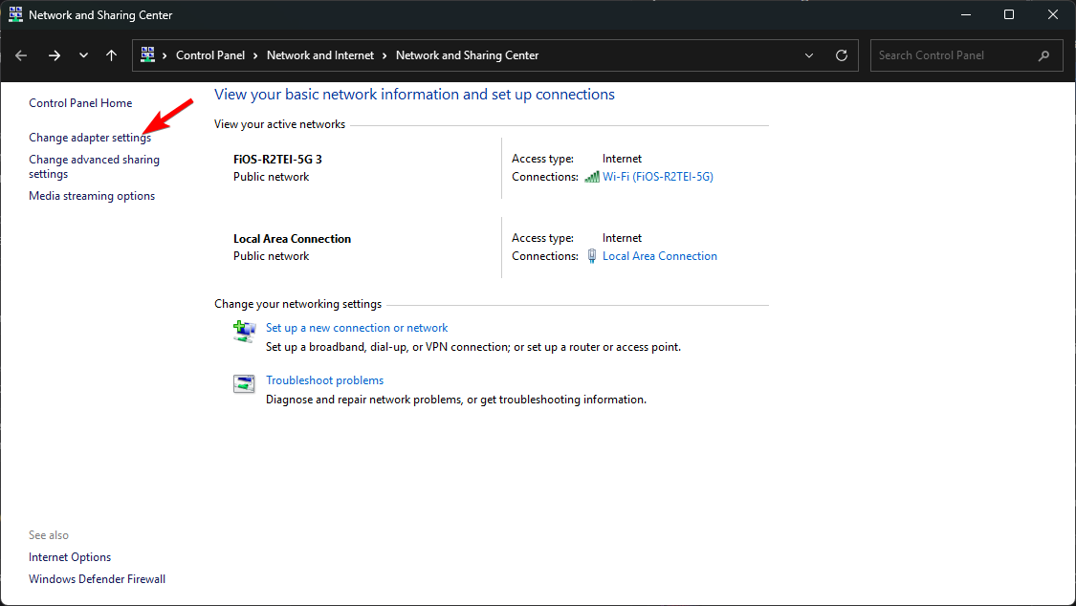This screenshot has width=1076, height=606.
Task: Click the Set up new connection icon
Action: point(244,332)
